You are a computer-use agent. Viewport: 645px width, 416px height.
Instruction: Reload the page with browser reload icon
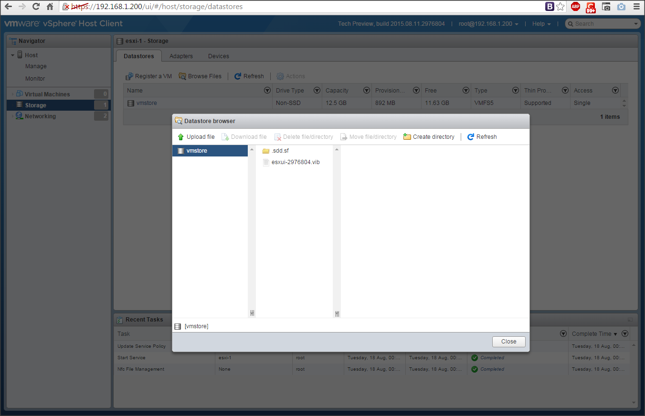click(x=36, y=7)
